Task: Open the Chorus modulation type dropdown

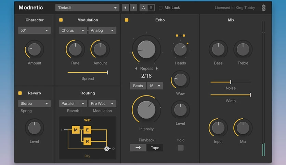Action: pos(73,30)
